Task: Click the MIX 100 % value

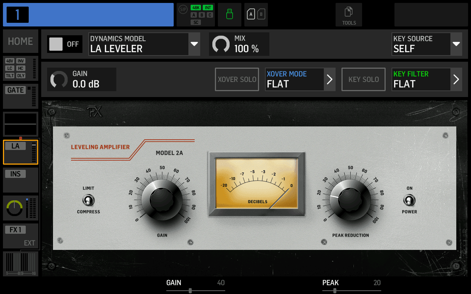Action: [x=247, y=49]
